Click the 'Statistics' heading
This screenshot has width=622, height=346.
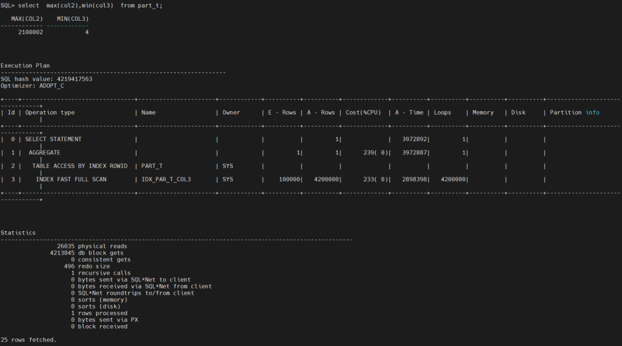tap(18, 233)
